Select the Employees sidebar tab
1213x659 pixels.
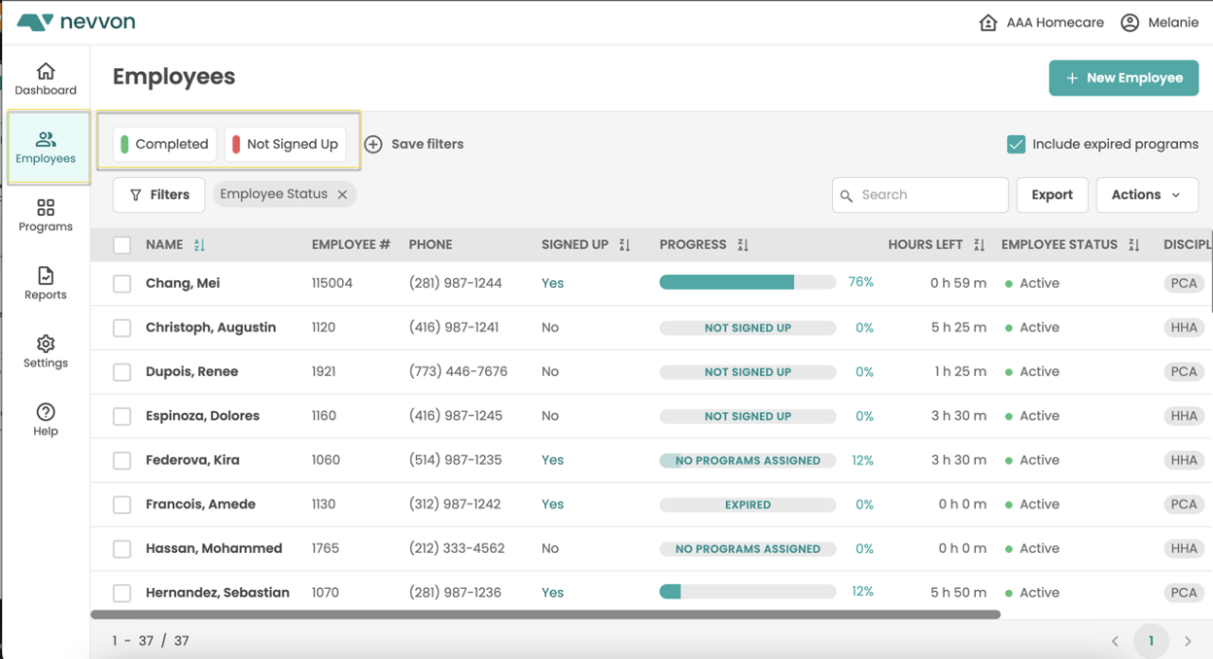click(x=46, y=148)
